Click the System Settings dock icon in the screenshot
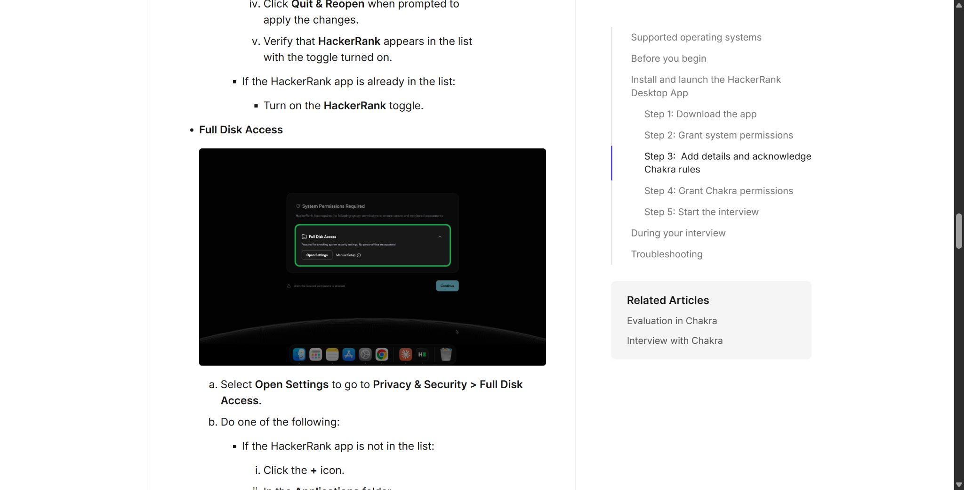The width and height of the screenshot is (964, 490). (365, 354)
